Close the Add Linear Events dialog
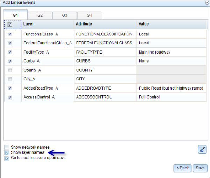Screen dimensions: 210x178 tap(207, 3)
